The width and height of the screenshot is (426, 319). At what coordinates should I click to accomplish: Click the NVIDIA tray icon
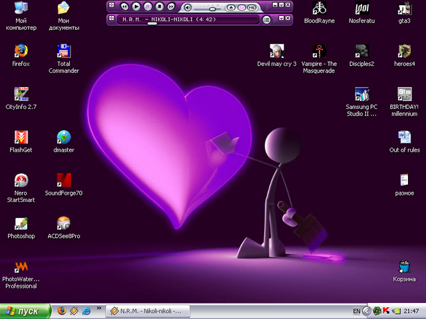397,311
